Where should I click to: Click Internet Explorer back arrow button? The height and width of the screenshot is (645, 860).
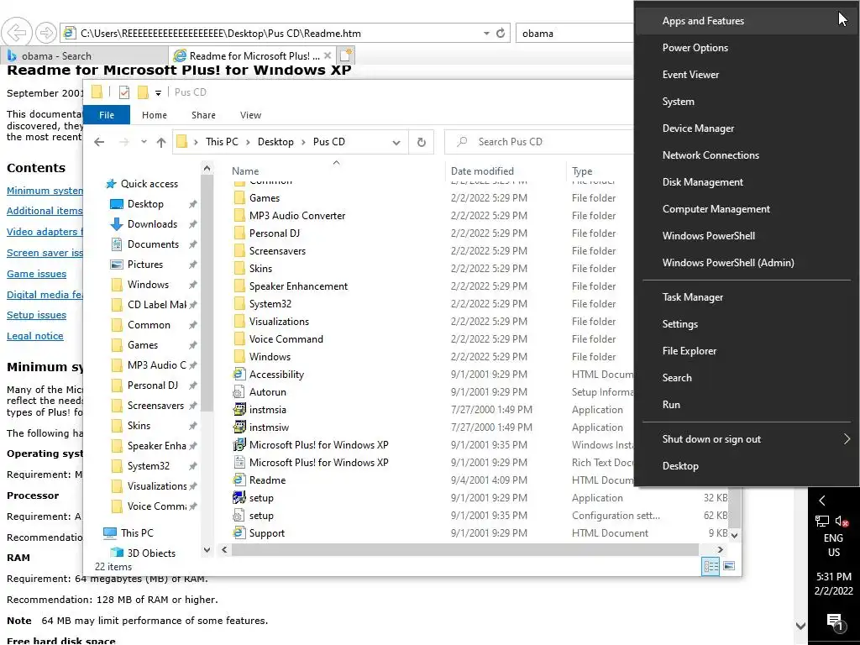[17, 33]
